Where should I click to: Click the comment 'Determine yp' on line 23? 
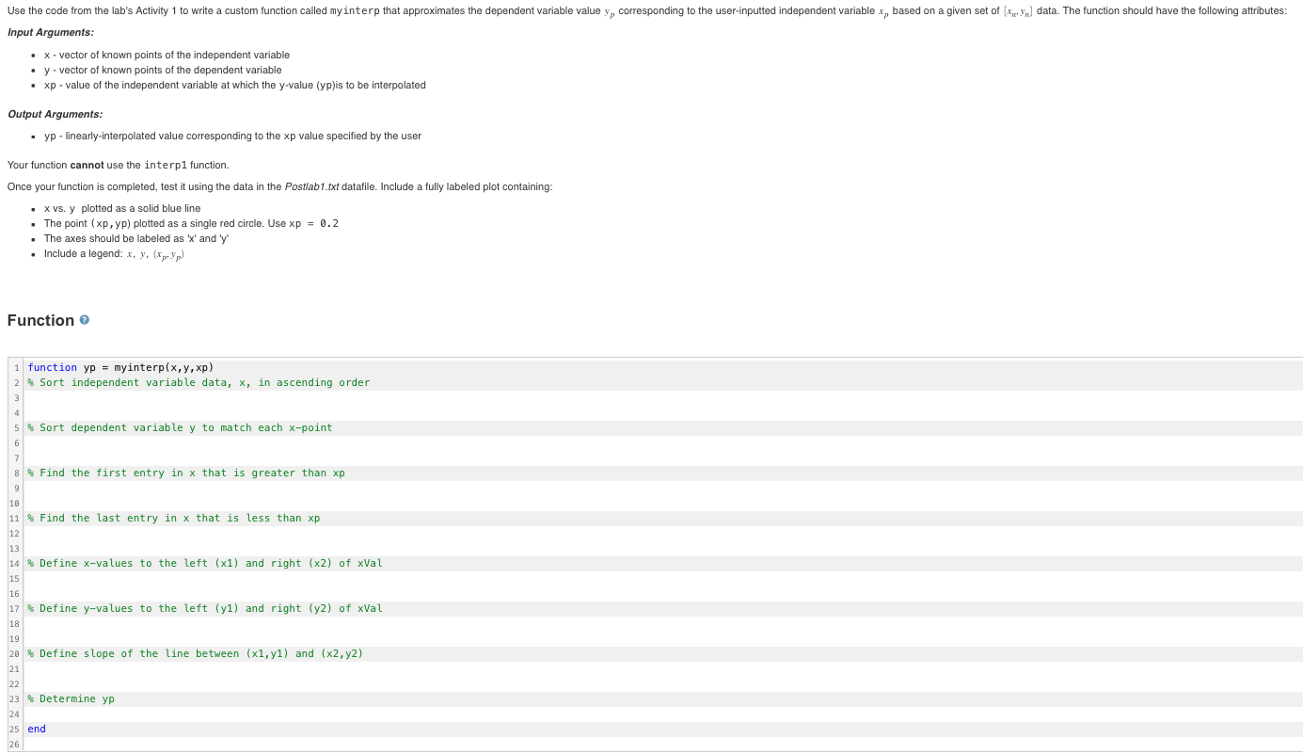pos(71,698)
